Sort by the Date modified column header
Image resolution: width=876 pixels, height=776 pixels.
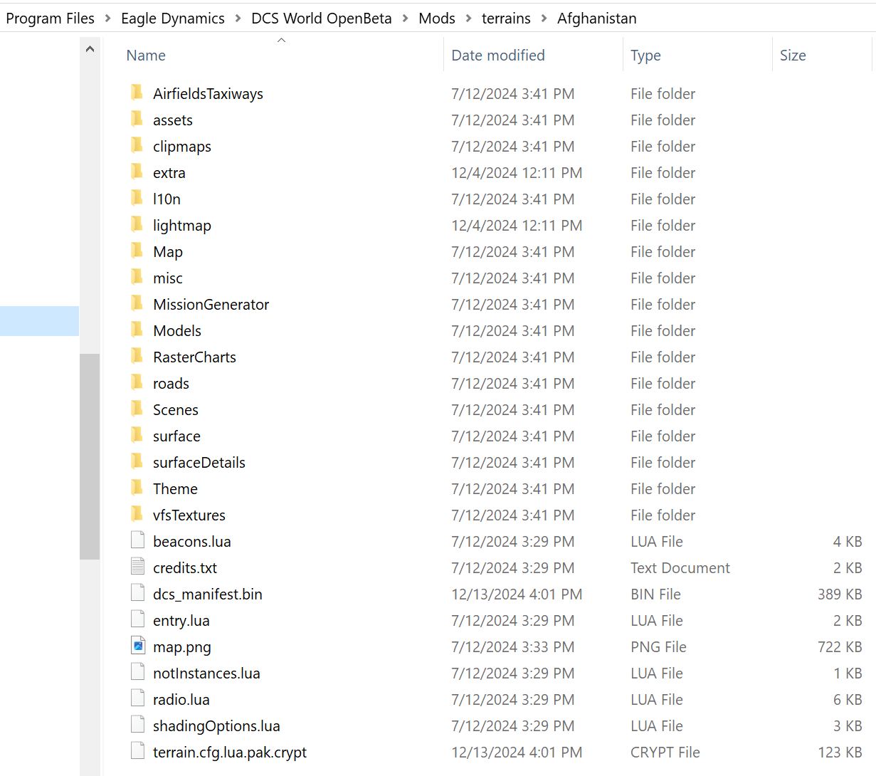pyautogui.click(x=498, y=56)
